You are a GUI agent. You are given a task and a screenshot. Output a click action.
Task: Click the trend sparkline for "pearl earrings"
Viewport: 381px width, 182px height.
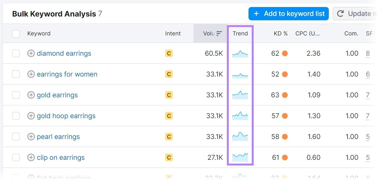pyautogui.click(x=240, y=137)
